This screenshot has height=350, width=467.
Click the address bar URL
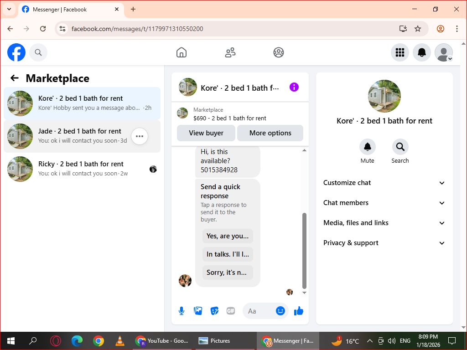click(137, 29)
